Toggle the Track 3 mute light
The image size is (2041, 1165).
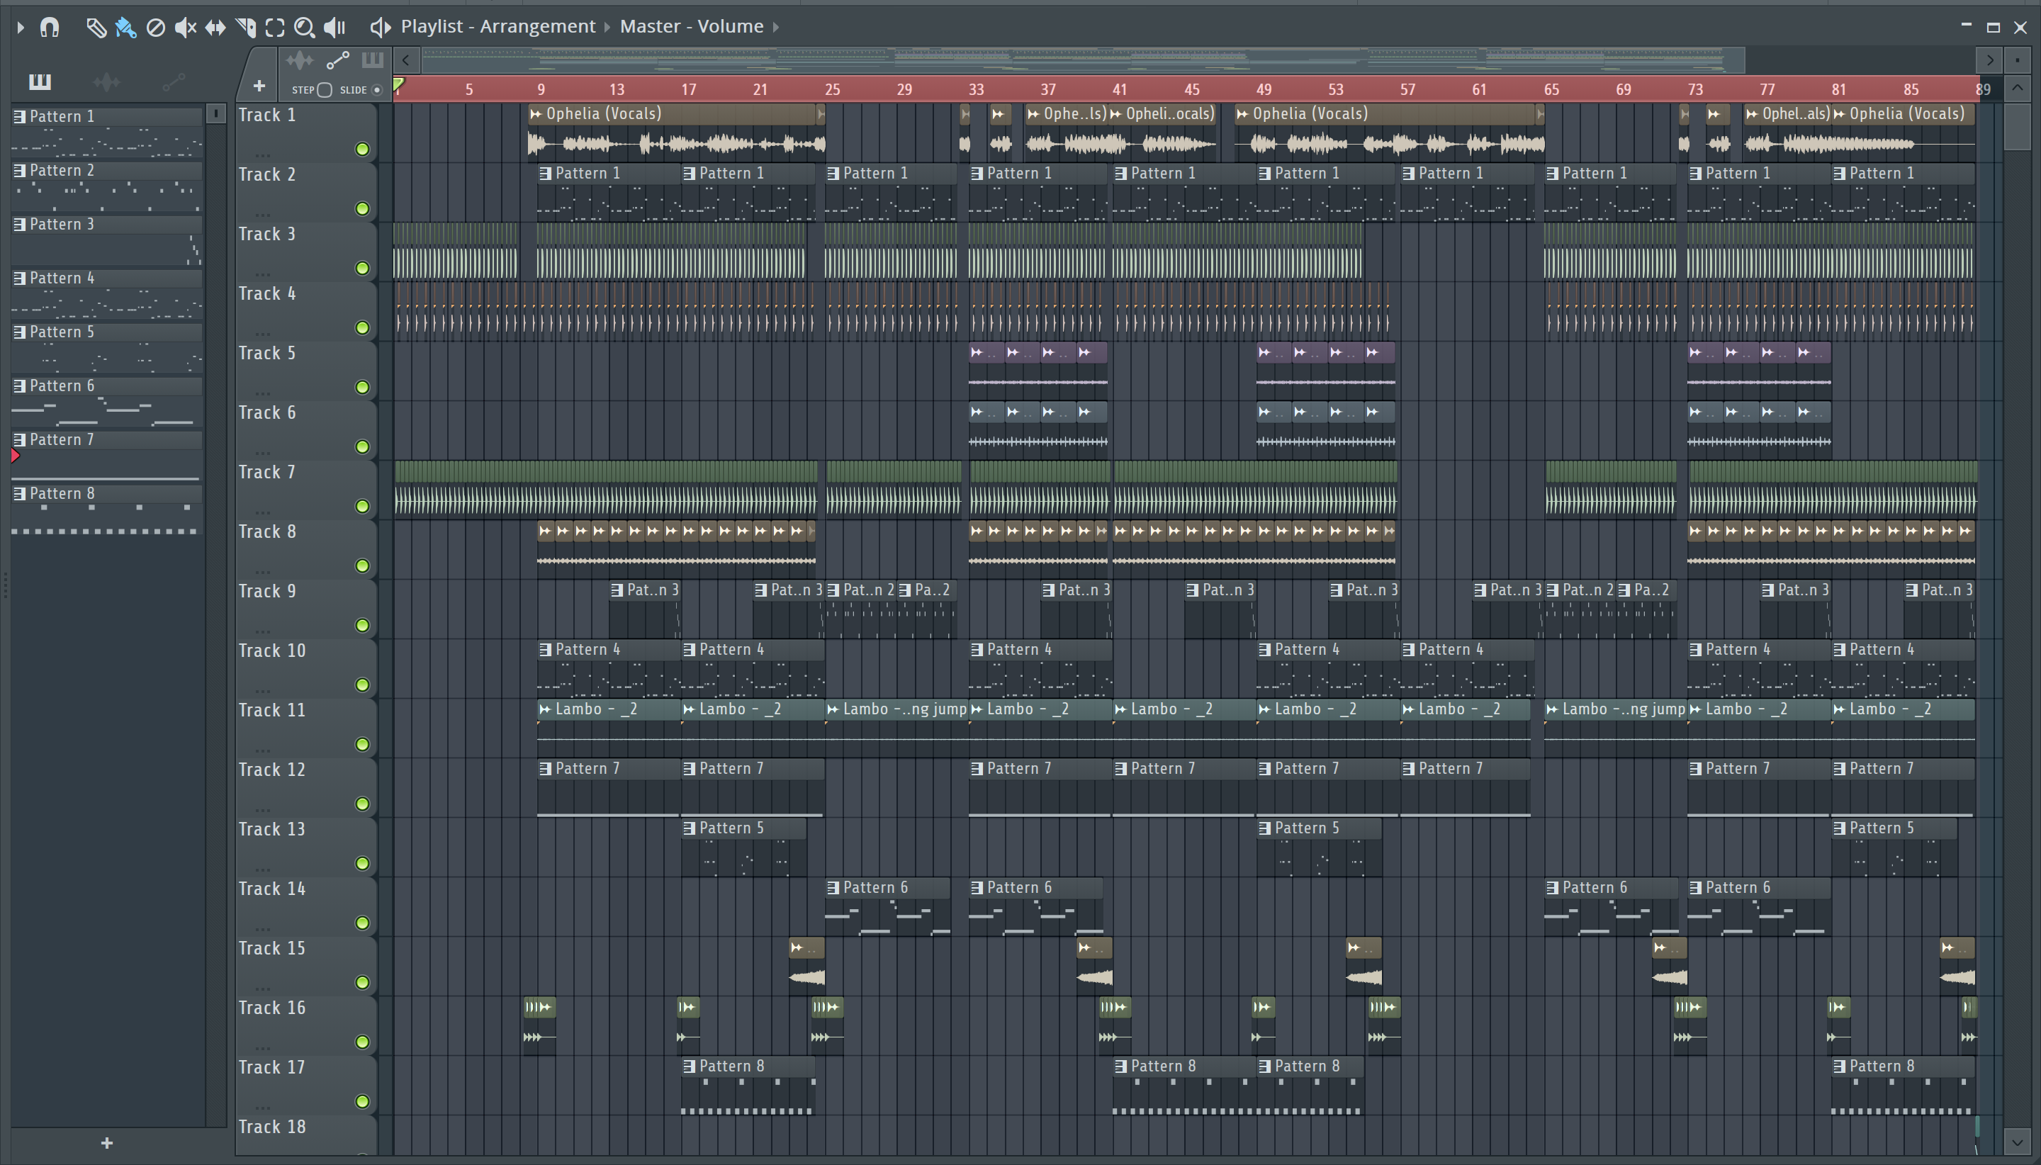click(x=362, y=268)
